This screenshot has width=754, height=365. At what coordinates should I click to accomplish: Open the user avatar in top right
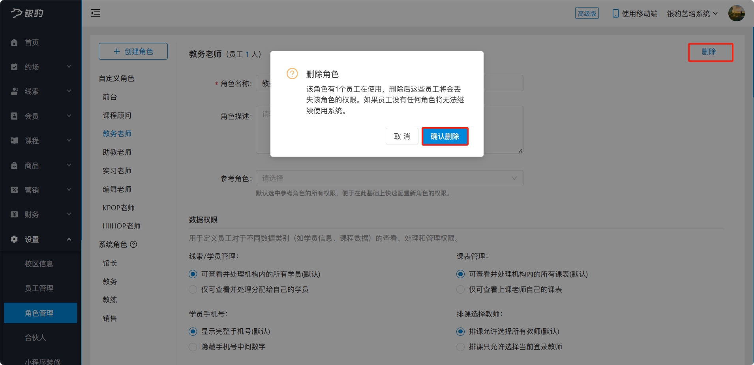click(736, 13)
